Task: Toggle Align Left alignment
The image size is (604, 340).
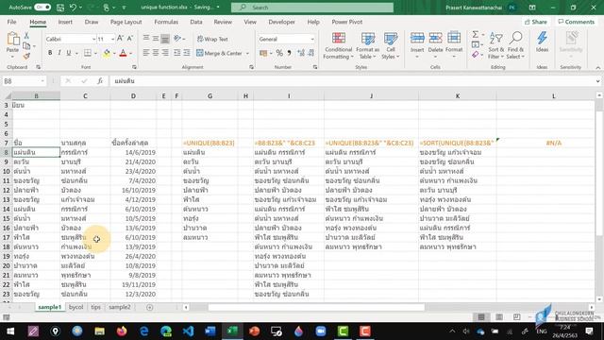Action: (146, 53)
